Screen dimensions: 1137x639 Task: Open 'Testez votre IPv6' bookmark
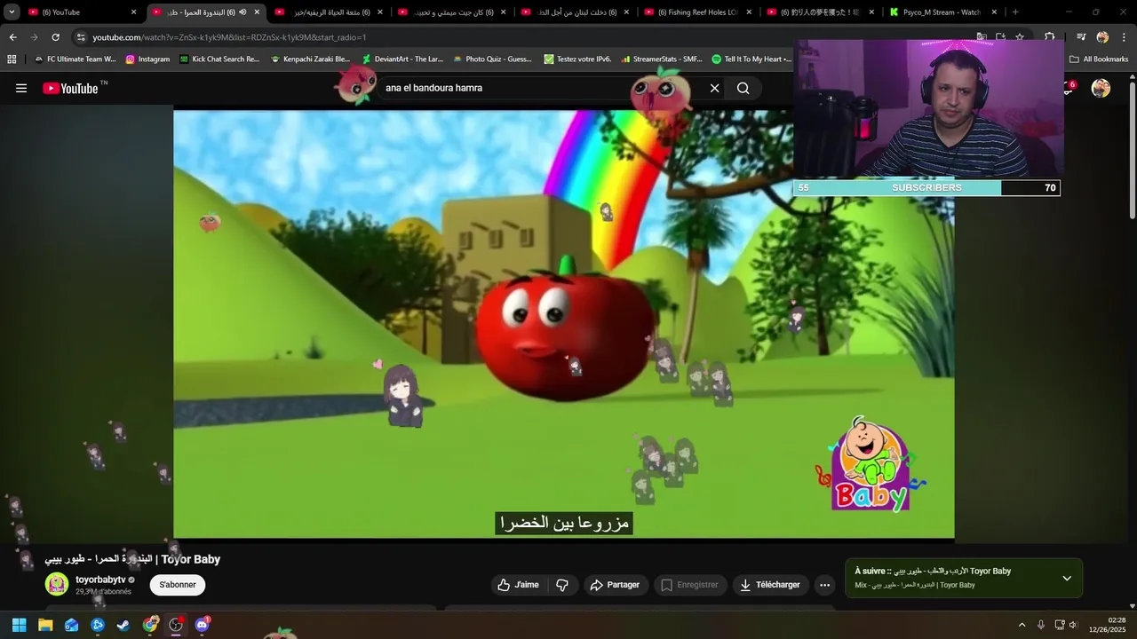point(577,59)
